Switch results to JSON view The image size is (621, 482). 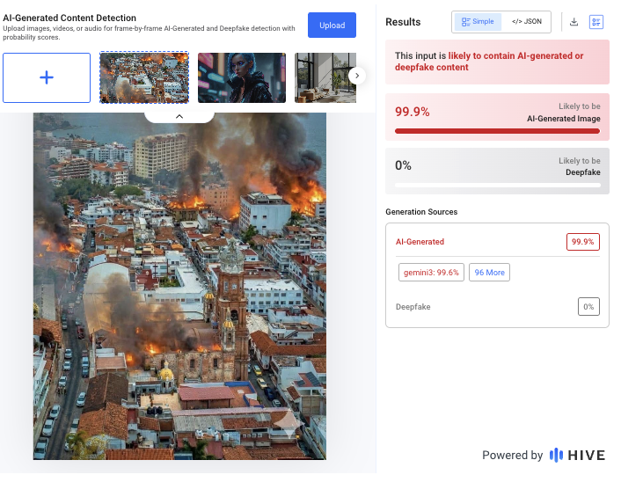[526, 21]
